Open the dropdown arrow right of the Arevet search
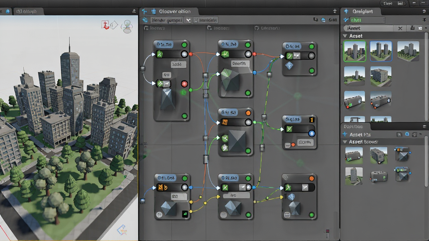This screenshot has height=241, width=429. point(426,28)
